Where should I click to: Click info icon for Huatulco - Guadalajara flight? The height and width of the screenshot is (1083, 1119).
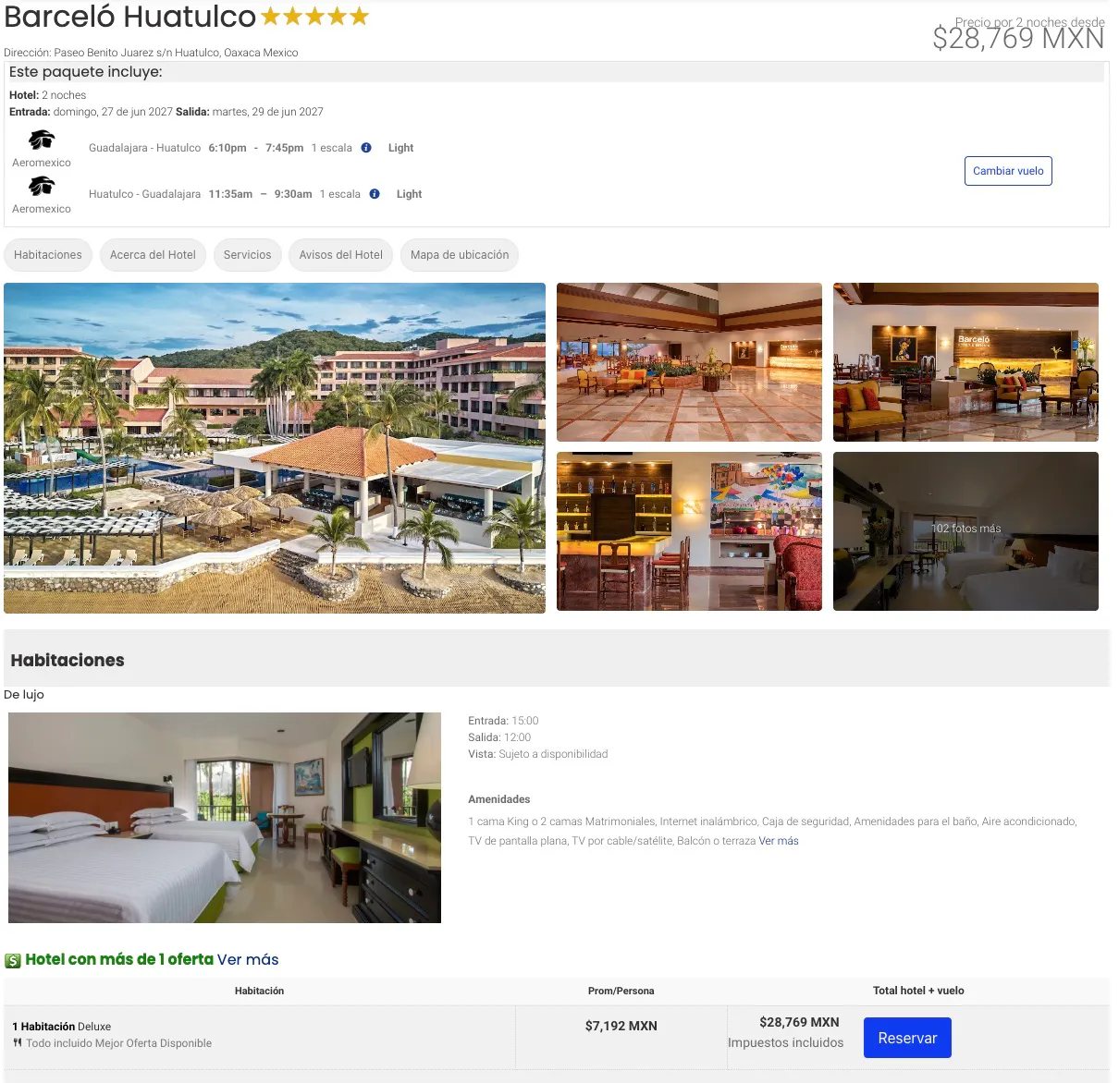[375, 194]
